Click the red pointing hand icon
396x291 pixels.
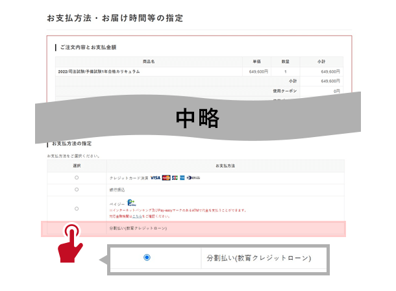(x=71, y=244)
